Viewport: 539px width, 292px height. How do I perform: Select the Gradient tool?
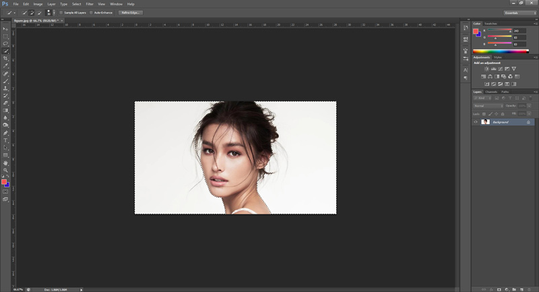click(x=5, y=111)
